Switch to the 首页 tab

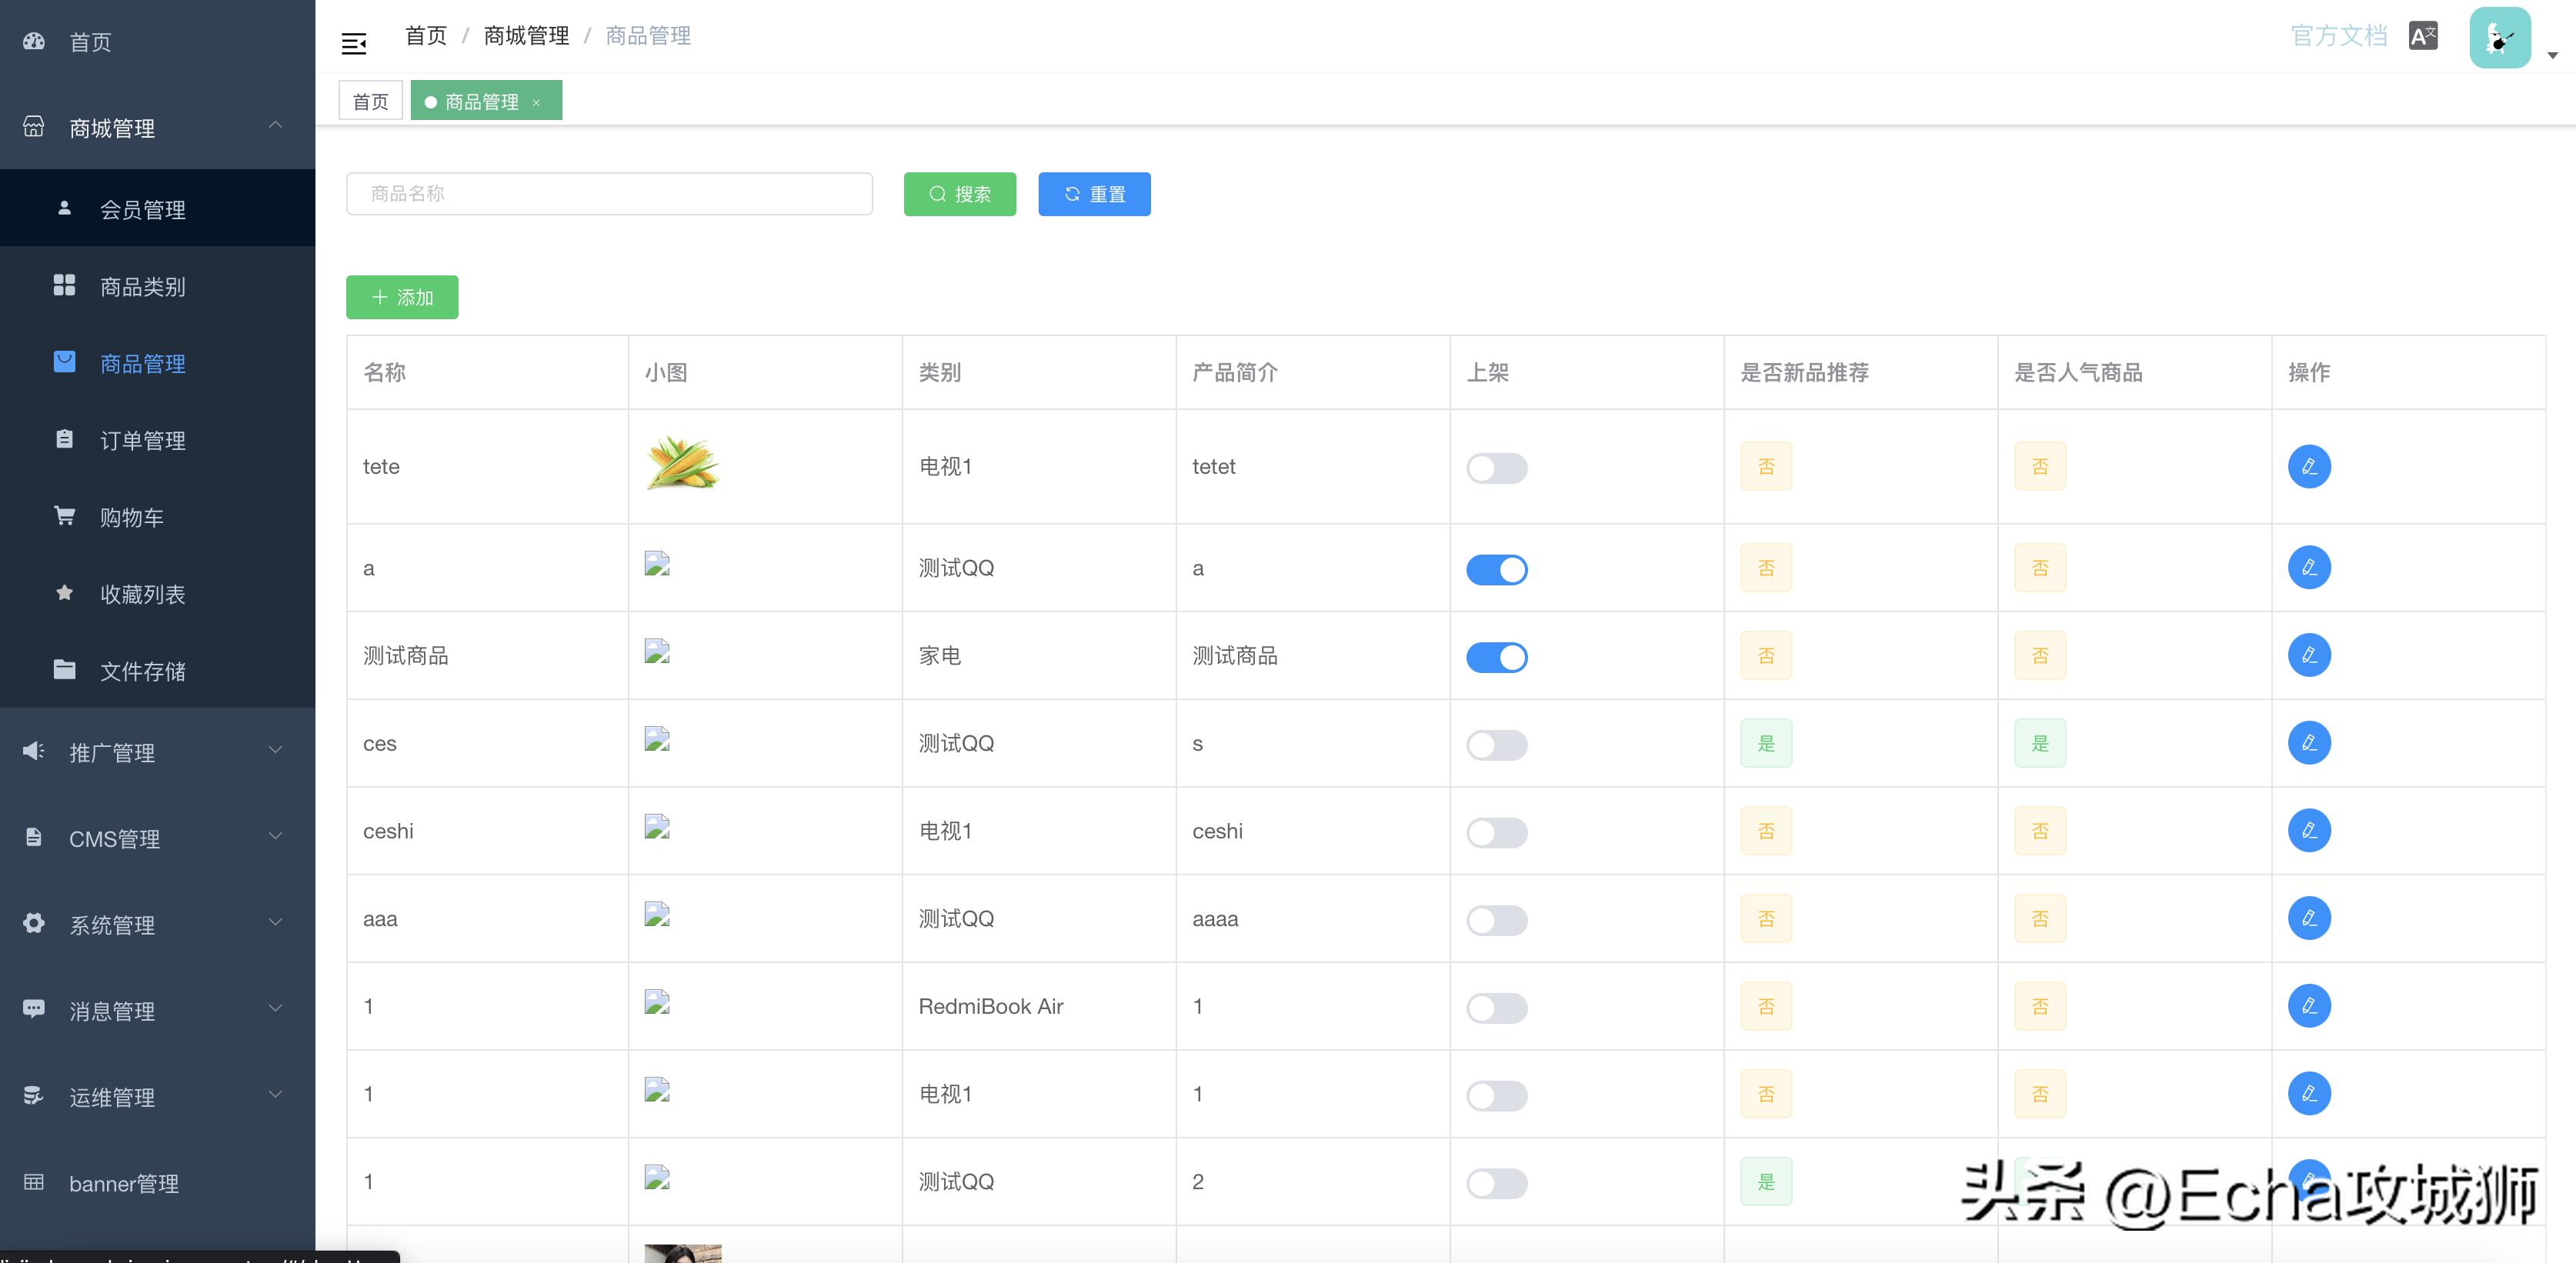click(369, 100)
